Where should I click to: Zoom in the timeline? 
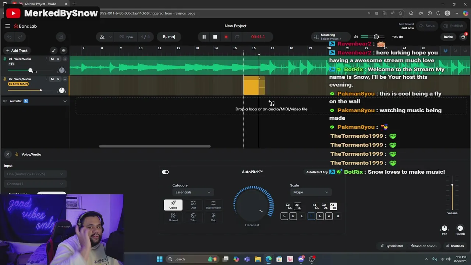pyautogui.click(x=465, y=50)
